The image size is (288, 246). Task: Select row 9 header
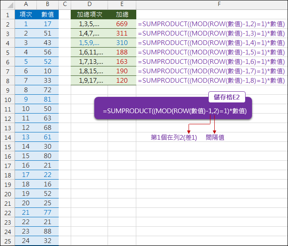point(8,90)
